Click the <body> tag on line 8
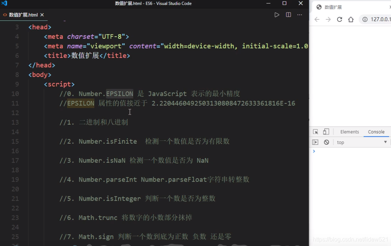 (x=40, y=75)
